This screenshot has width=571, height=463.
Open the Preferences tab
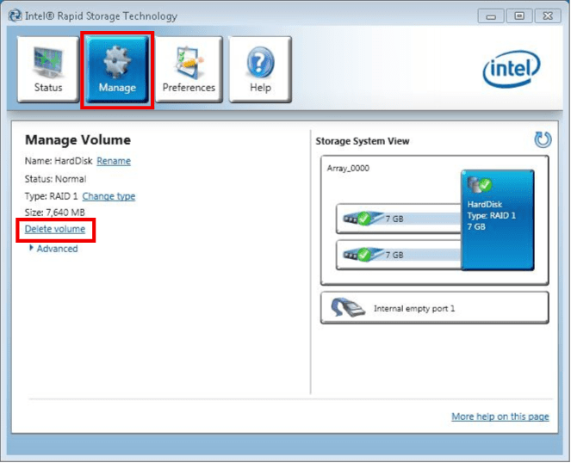[189, 69]
